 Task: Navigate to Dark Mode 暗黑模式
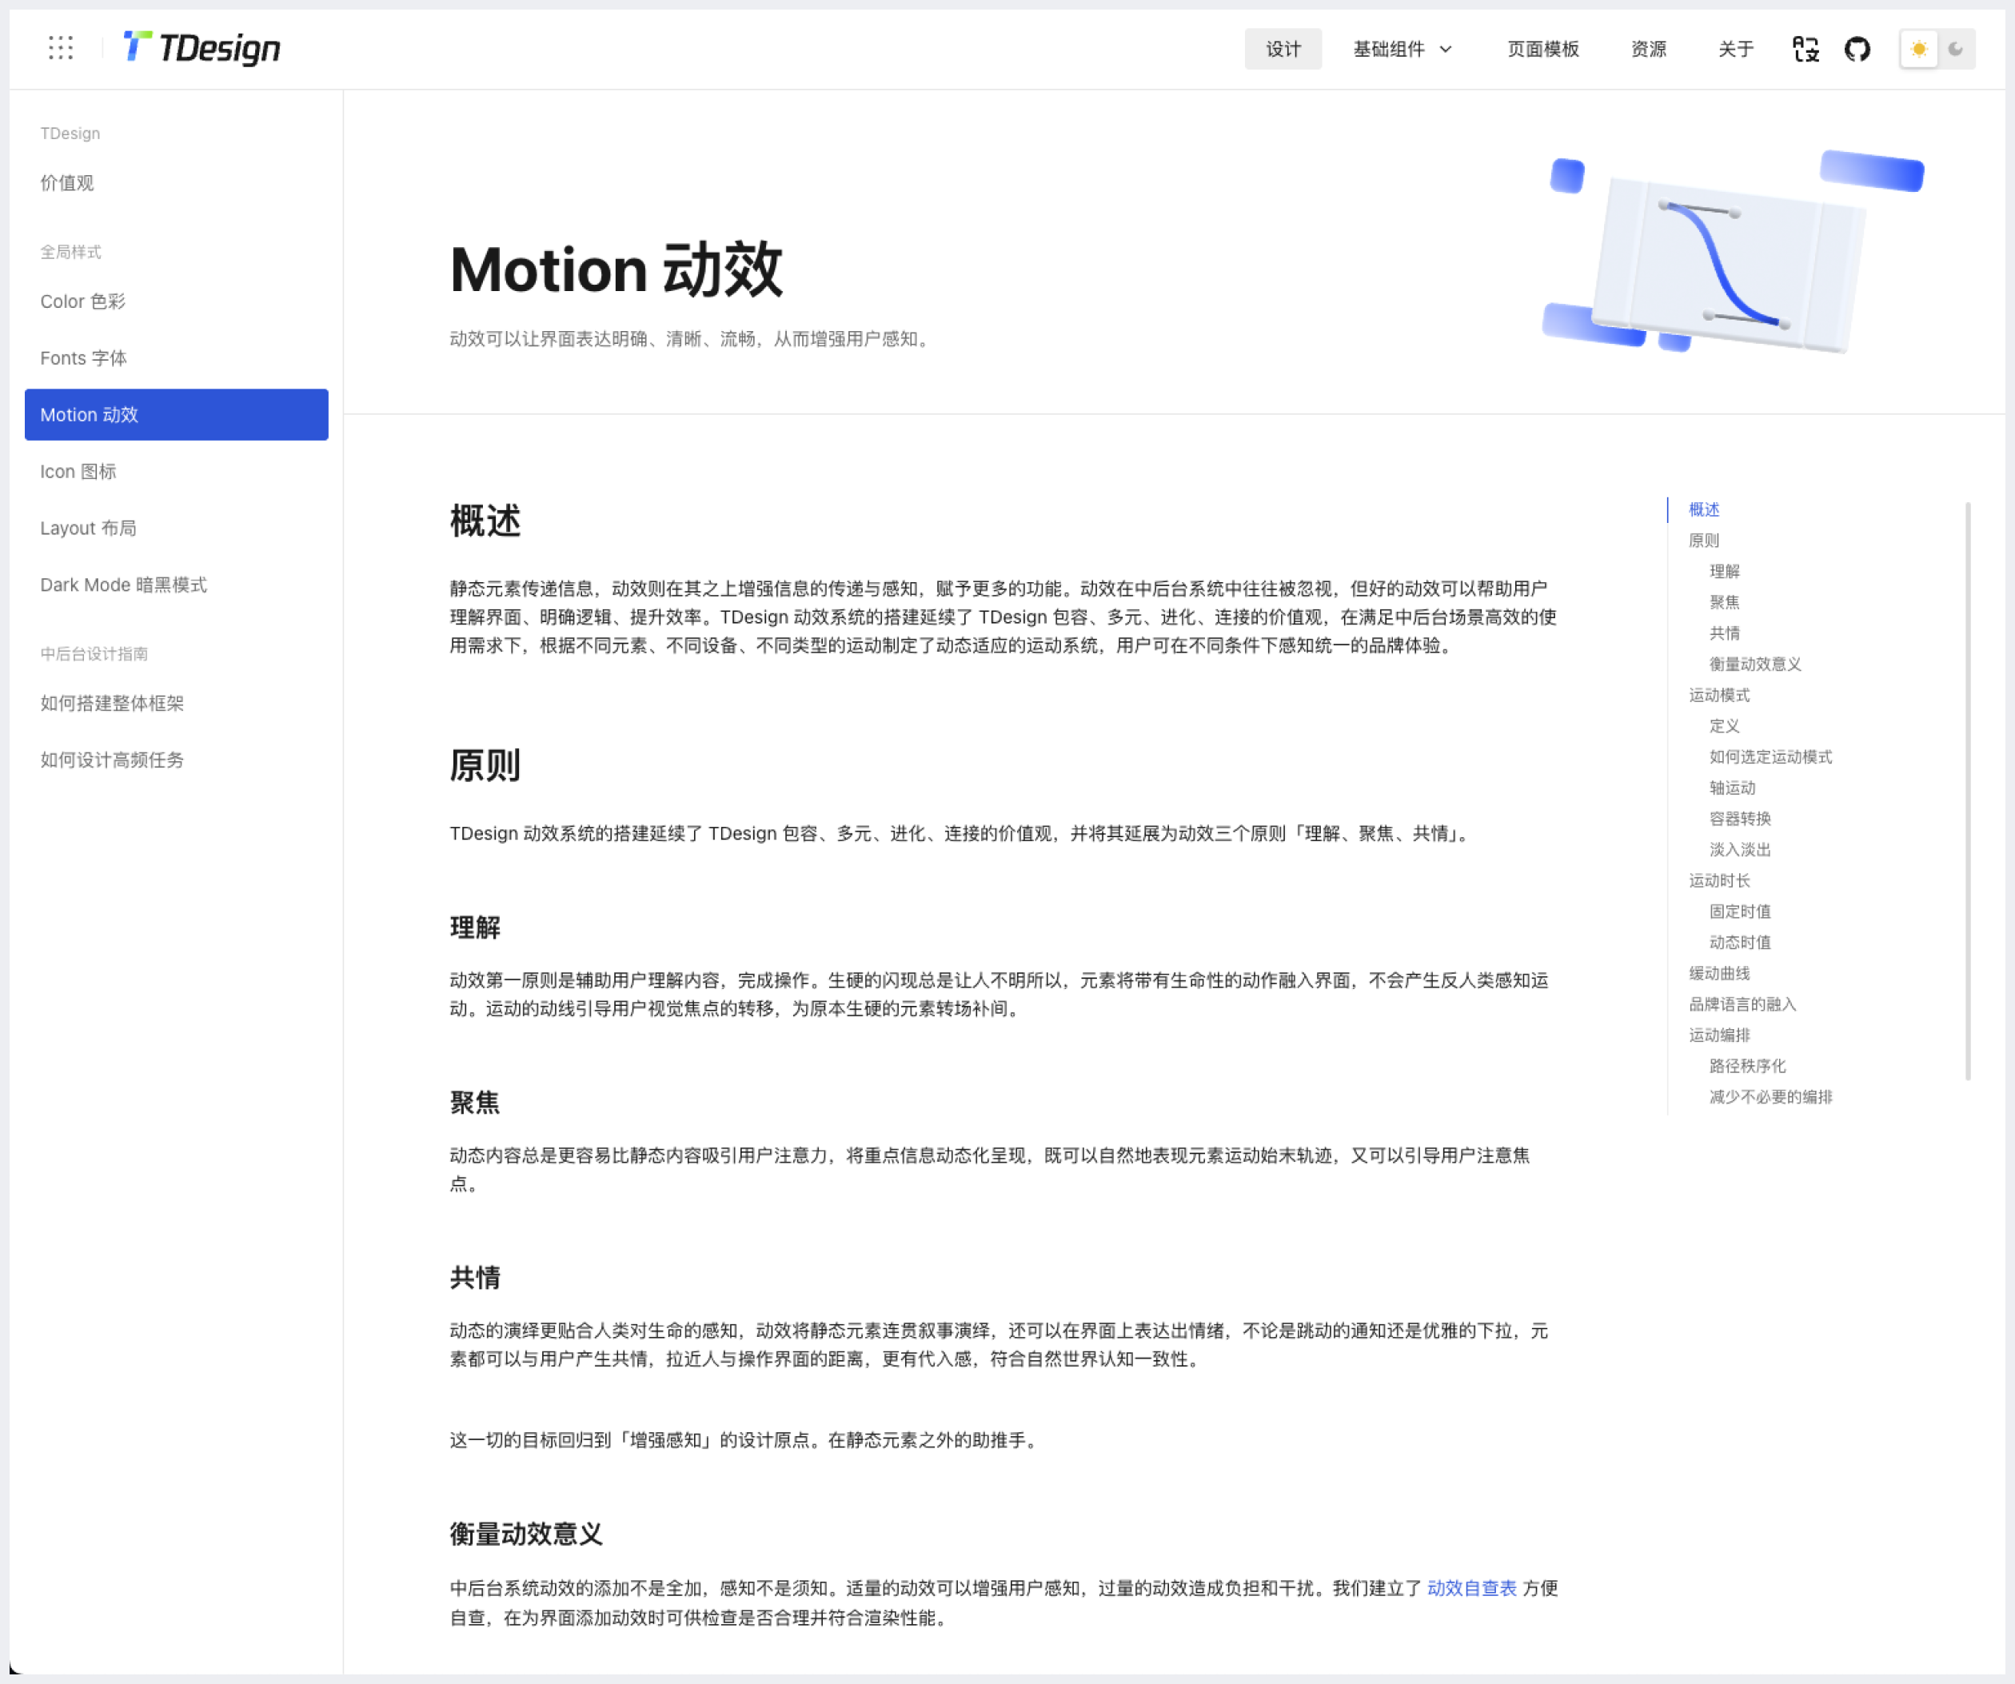(x=123, y=585)
